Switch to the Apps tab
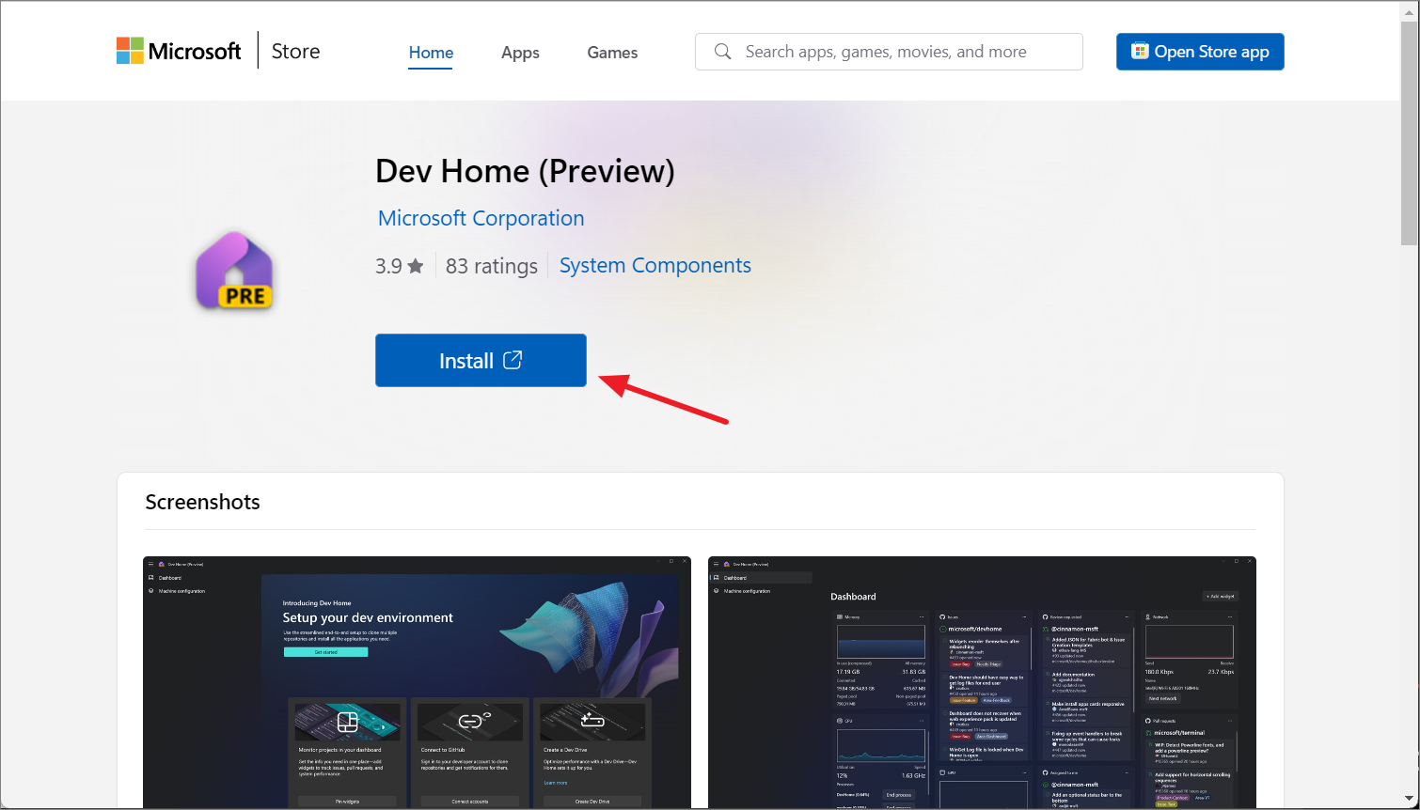Screen dimensions: 1420x810 tap(520, 53)
